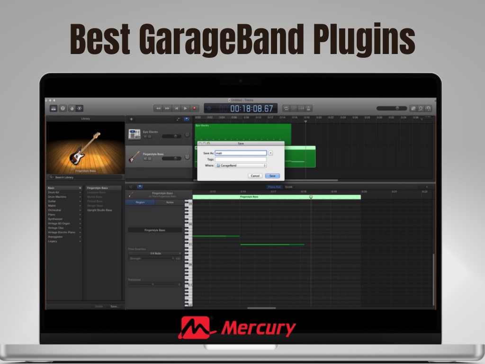The height and width of the screenshot is (364, 485).
Task: Select Fingerstyle Bass patch in library list
Action: tap(103, 188)
